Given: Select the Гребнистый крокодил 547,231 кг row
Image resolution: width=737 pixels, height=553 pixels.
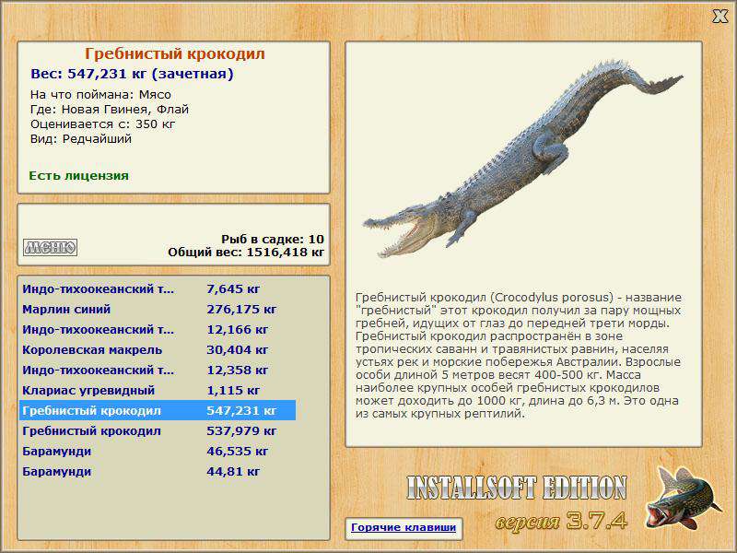Looking at the screenshot, I should [x=158, y=410].
